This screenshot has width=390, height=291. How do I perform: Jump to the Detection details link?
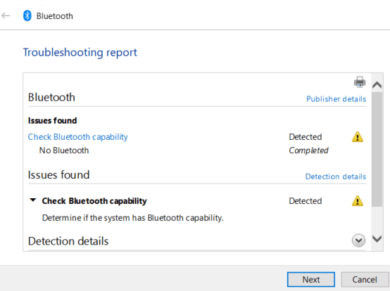tap(336, 176)
